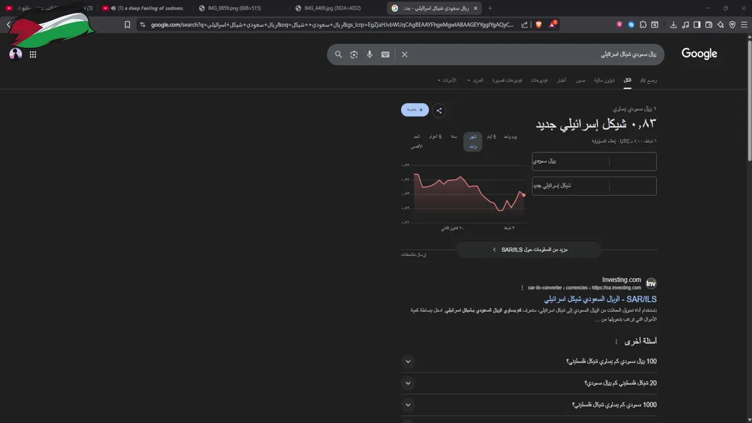Open the three-dot menu beside أسئلة أخرى
The height and width of the screenshot is (423, 752).
616,341
